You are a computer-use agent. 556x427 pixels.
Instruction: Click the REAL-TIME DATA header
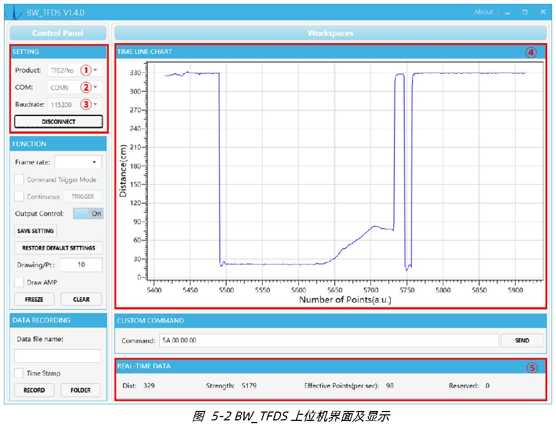[x=331, y=366]
